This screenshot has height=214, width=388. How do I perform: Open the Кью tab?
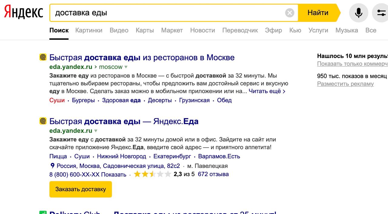(295, 30)
